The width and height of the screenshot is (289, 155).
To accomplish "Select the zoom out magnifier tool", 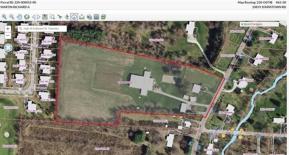I will pos(12,17).
